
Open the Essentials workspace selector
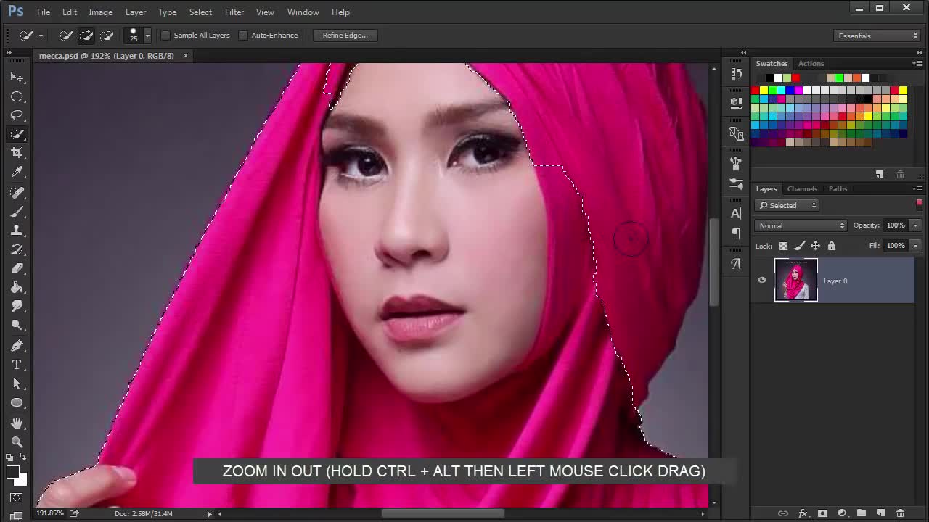coord(877,35)
